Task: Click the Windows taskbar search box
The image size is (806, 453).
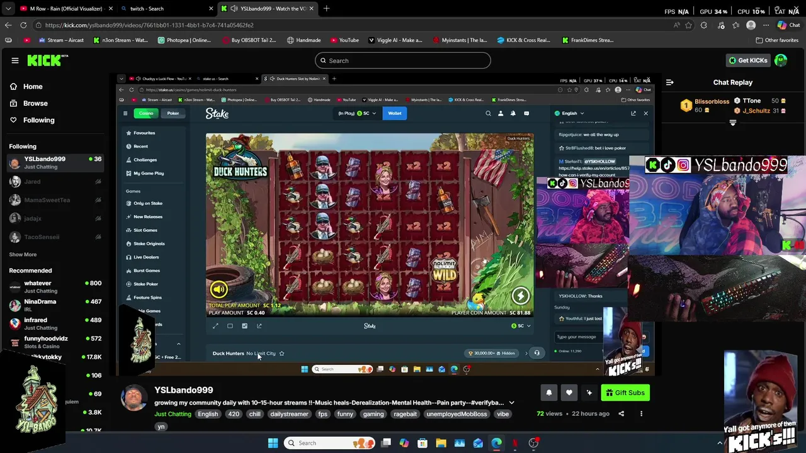Action: click(x=328, y=443)
